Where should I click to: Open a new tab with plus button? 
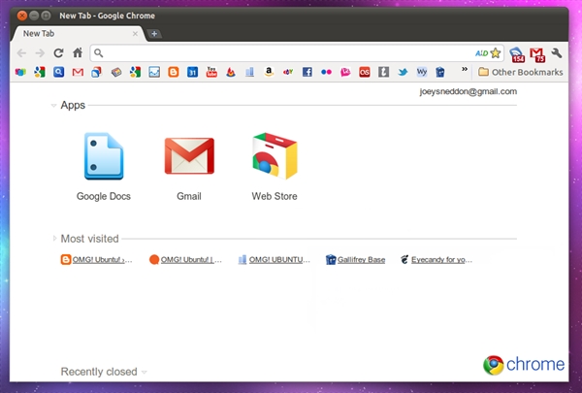click(154, 34)
